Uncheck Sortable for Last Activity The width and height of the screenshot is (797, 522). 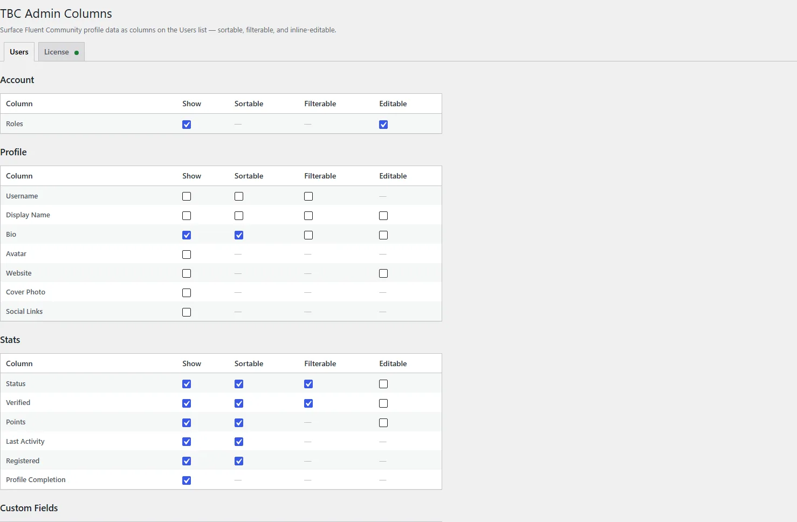pos(239,442)
